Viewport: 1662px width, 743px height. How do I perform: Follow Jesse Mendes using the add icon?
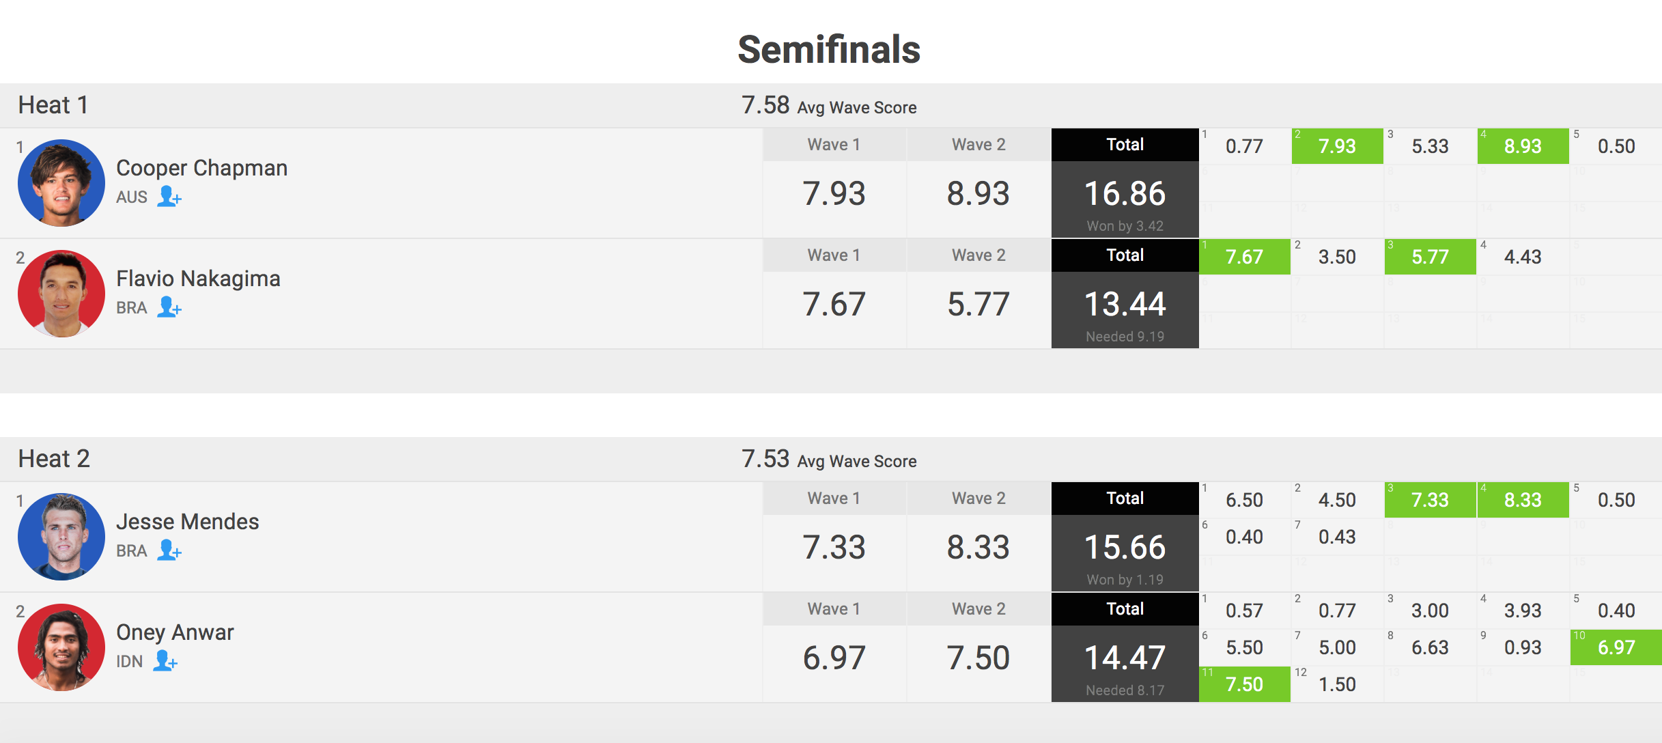pyautogui.click(x=169, y=550)
